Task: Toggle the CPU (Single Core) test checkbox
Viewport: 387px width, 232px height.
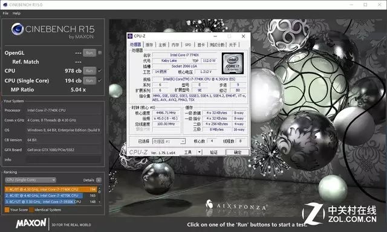Action: click(100, 80)
